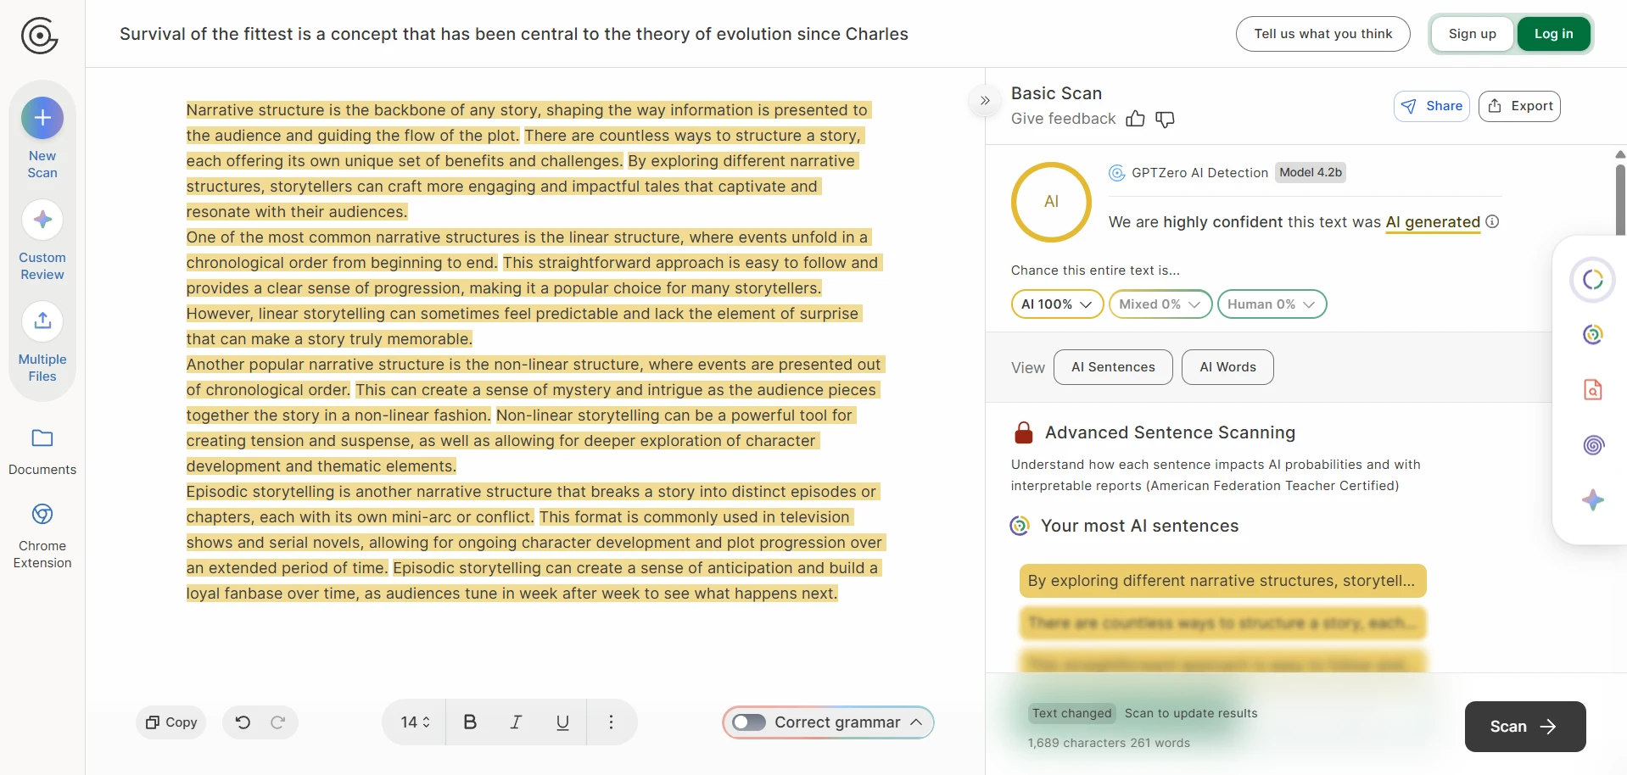Apply bold formatting with B icon
Viewport: 1627px width, 775px height.
(x=470, y=722)
